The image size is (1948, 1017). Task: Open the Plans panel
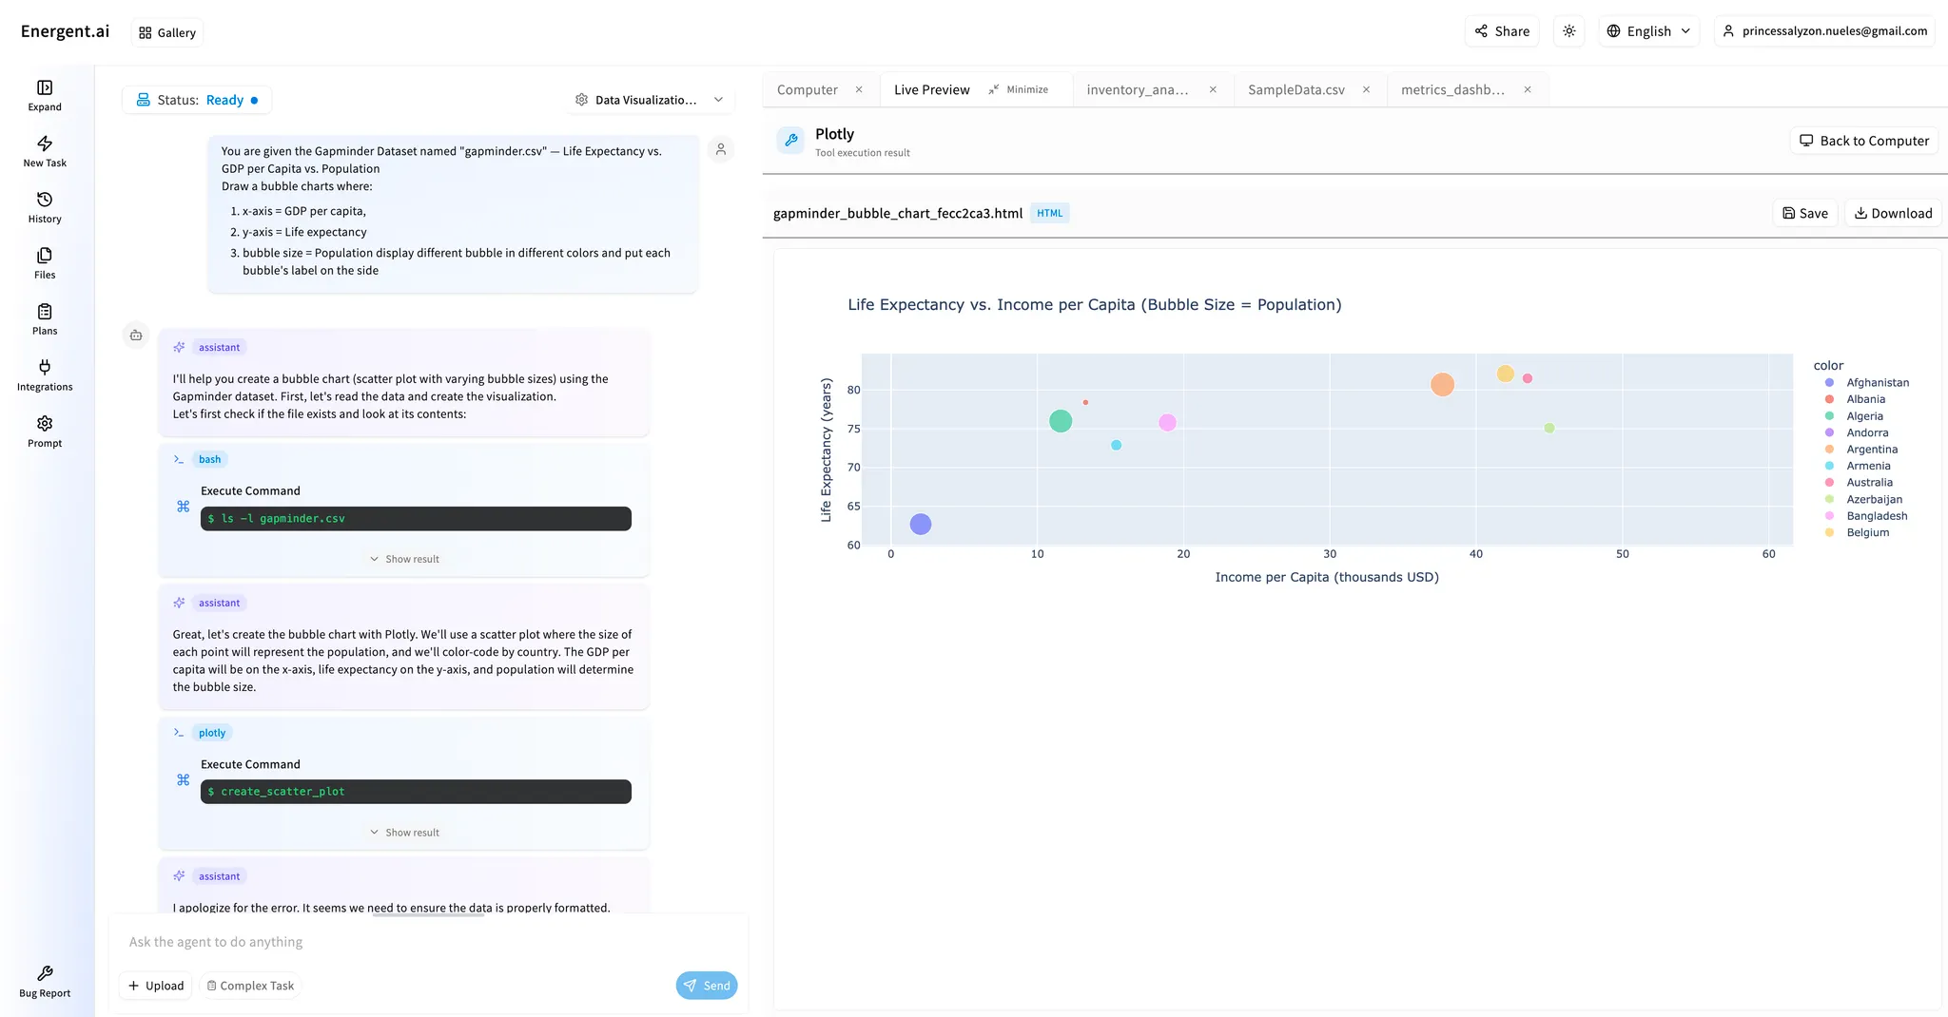[44, 318]
